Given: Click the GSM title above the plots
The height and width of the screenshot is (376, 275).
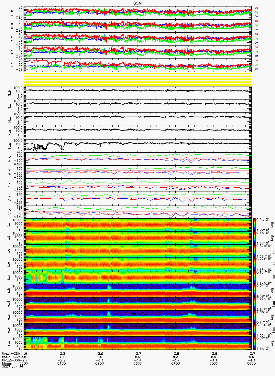Looking at the screenshot, I should pyautogui.click(x=137, y=3).
